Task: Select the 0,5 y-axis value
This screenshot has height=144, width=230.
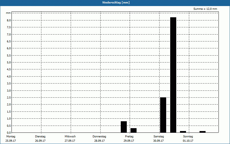Action: 9,126
